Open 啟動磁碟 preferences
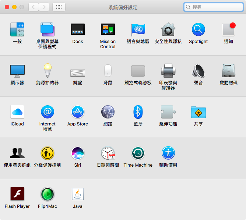 pyautogui.click(x=229, y=71)
